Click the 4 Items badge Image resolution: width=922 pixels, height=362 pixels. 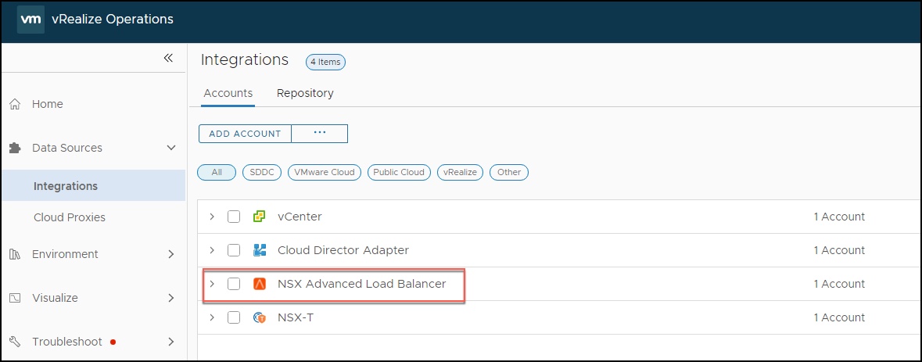pyautogui.click(x=326, y=62)
